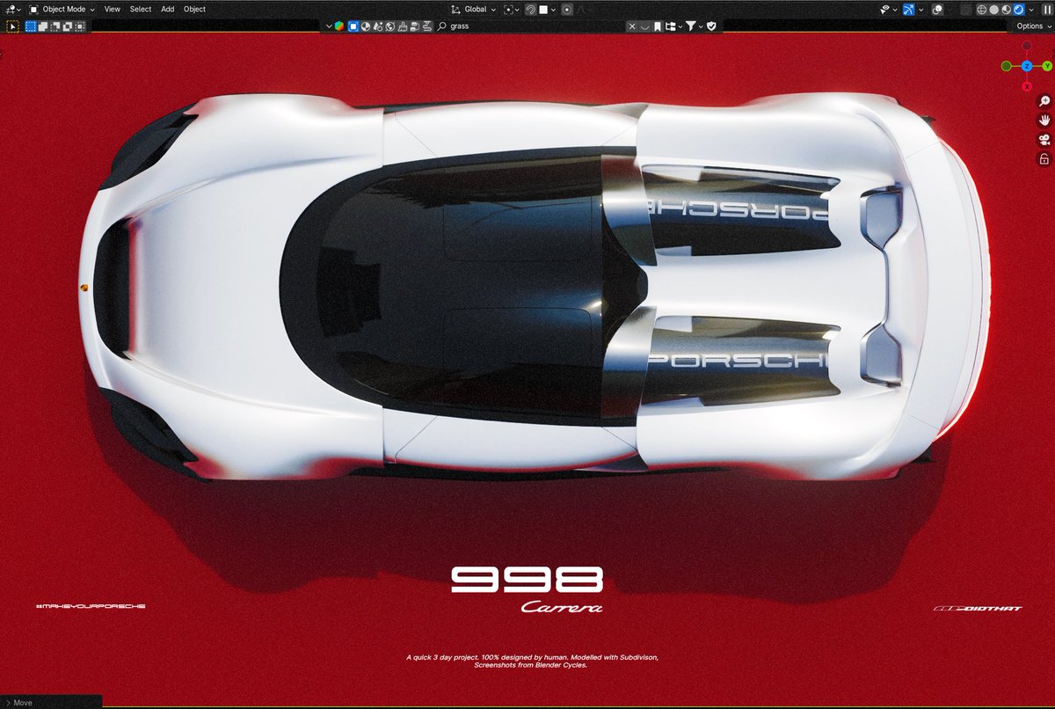Open object visibility types dropdown
The image size is (1055, 709).
tap(889, 10)
